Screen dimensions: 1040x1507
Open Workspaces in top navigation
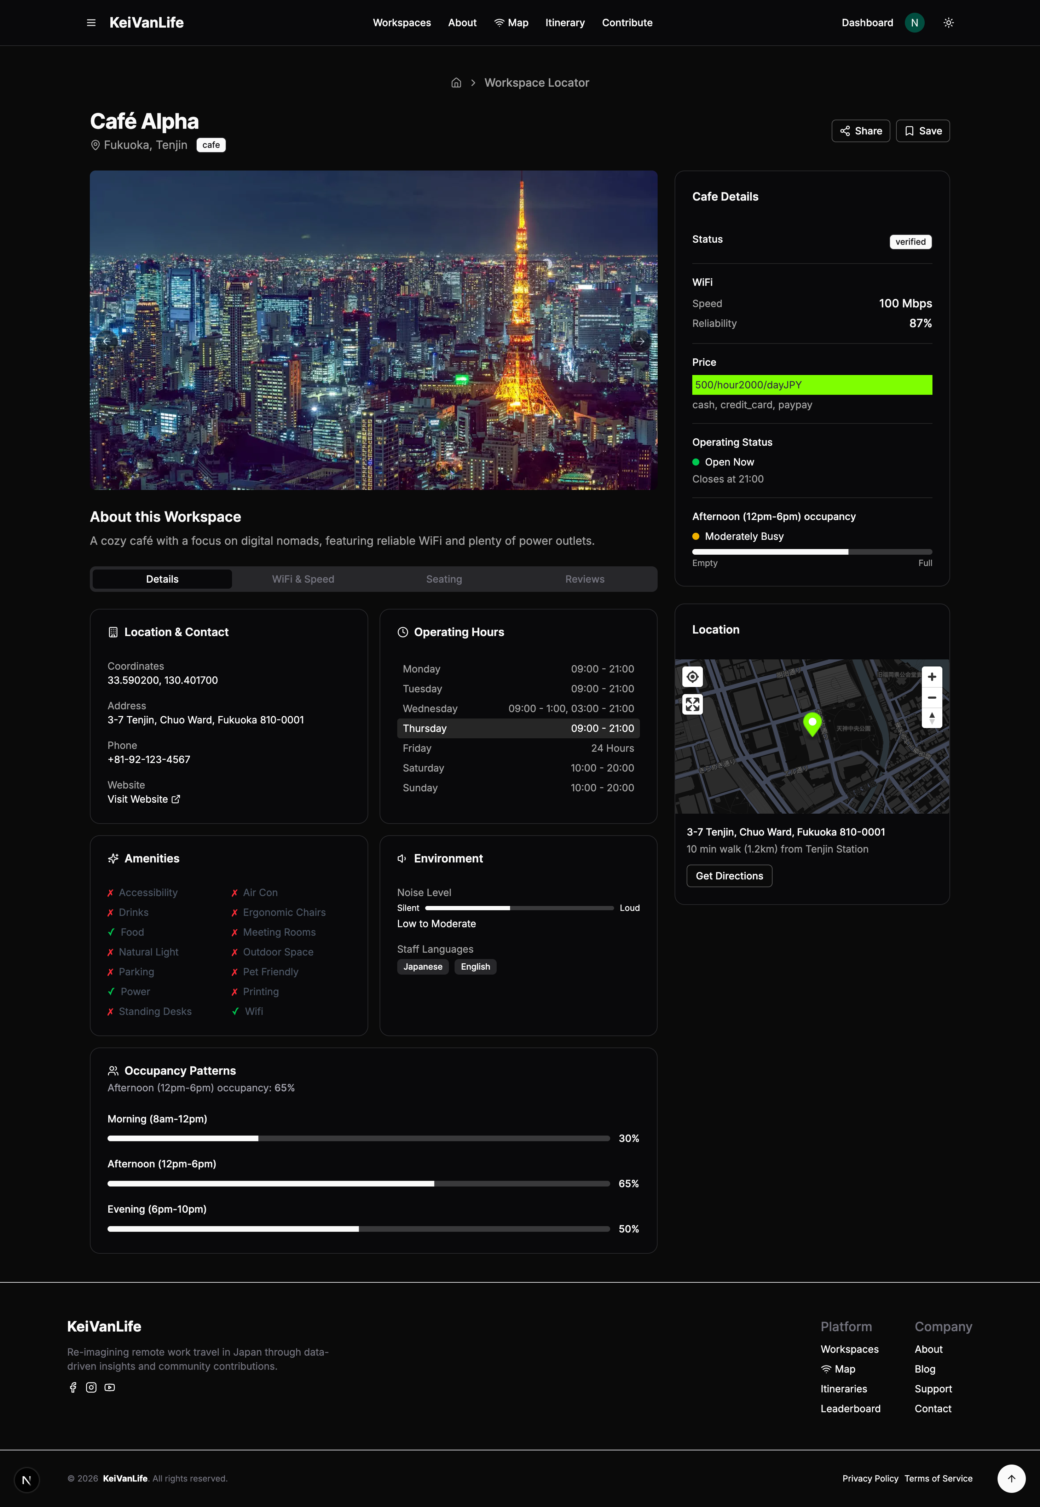coord(402,23)
